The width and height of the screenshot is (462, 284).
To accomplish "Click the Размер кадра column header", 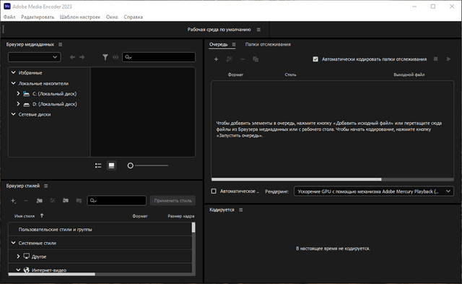I will point(181,216).
